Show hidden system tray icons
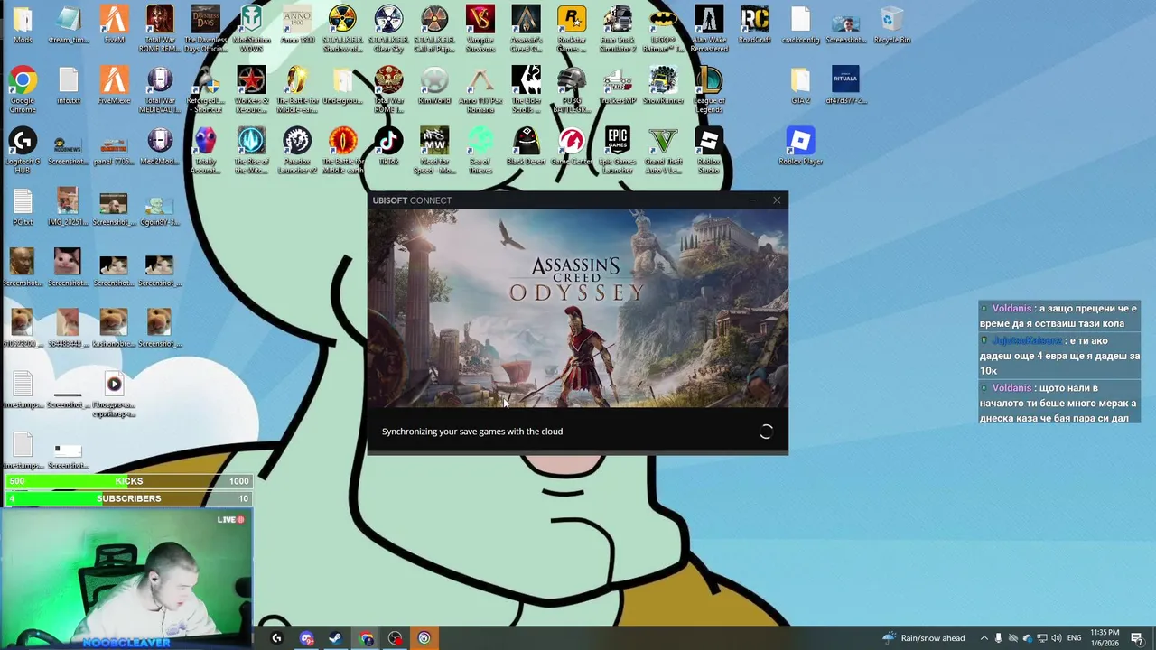This screenshot has width=1156, height=650. click(984, 638)
